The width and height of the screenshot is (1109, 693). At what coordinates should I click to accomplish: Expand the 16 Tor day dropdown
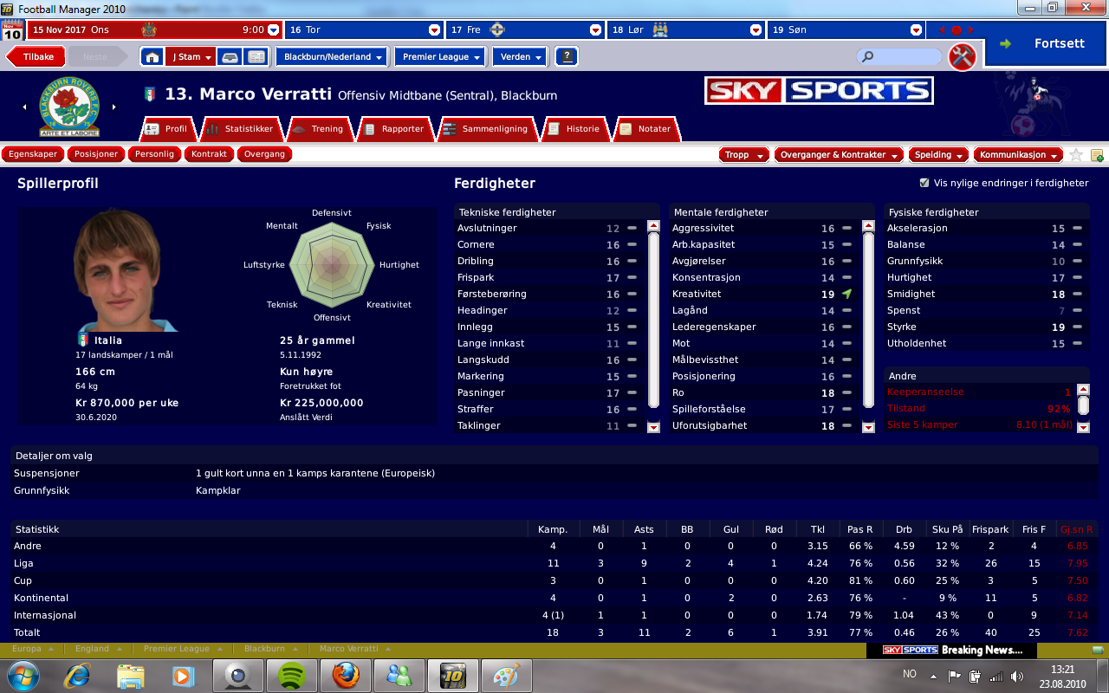(x=434, y=29)
